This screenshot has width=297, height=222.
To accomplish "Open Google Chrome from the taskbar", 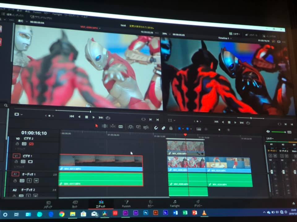I will tap(62, 214).
